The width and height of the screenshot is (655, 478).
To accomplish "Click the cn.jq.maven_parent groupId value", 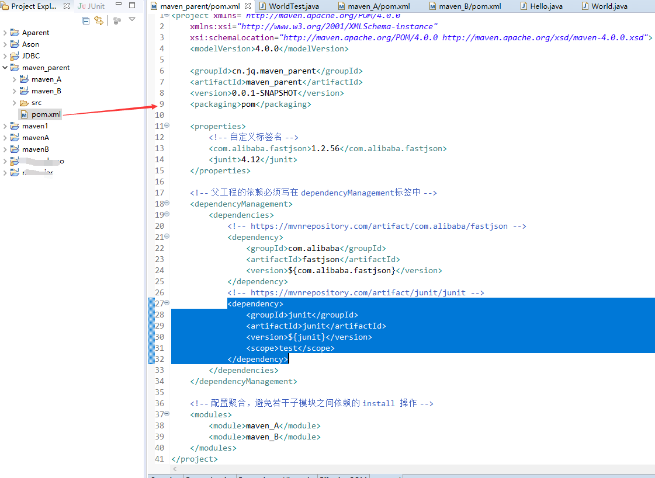I will [273, 71].
